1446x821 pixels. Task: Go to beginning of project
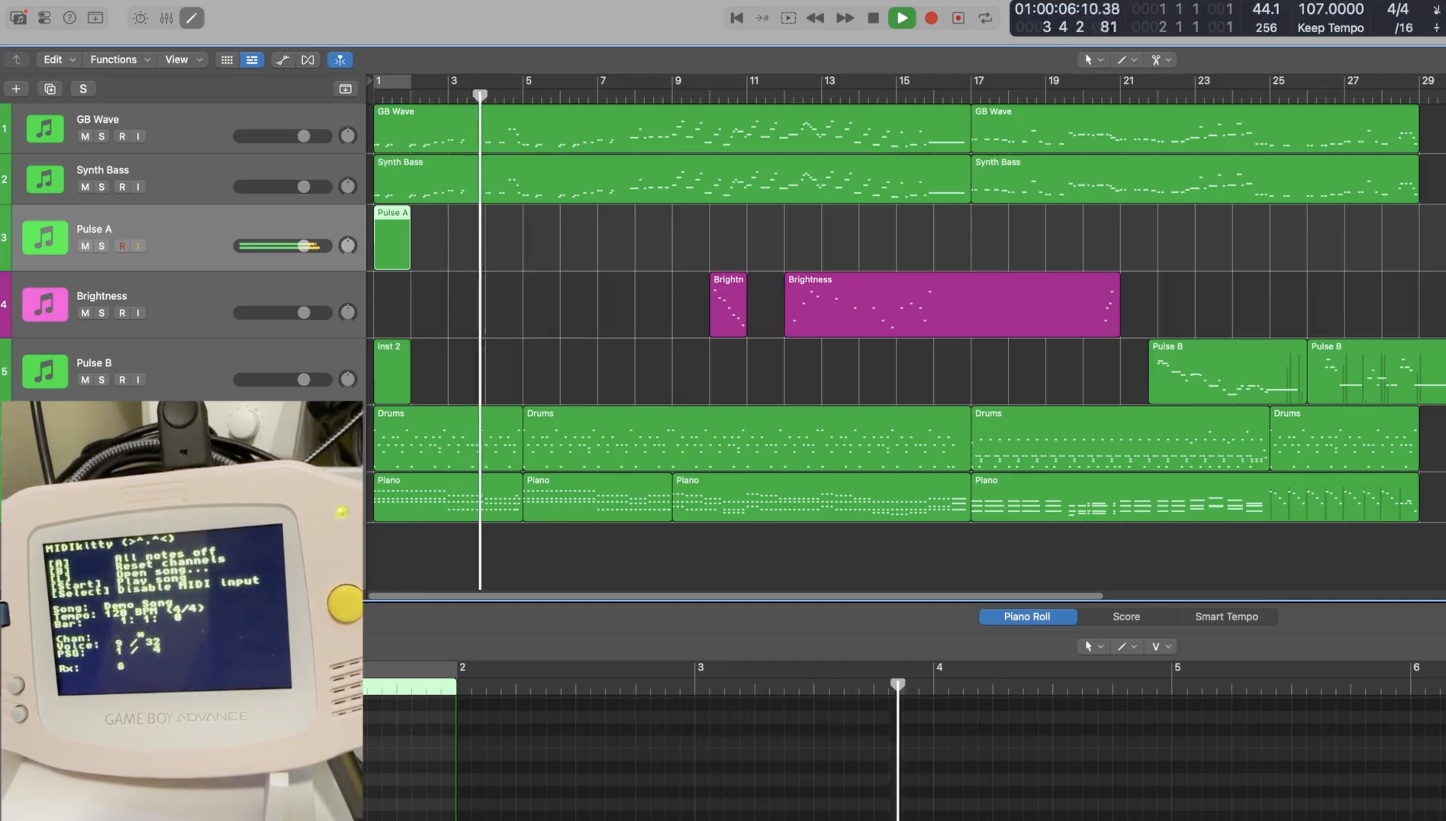(x=736, y=18)
